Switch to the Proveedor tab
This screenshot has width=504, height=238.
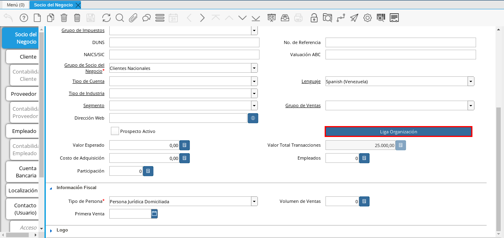click(x=23, y=94)
